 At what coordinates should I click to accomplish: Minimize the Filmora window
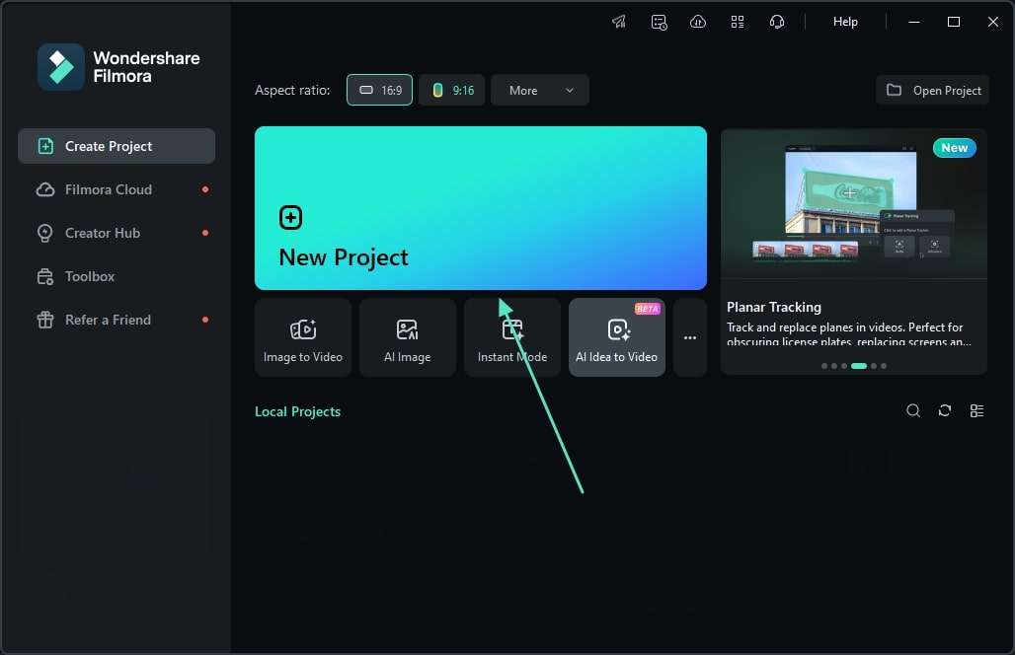[914, 22]
